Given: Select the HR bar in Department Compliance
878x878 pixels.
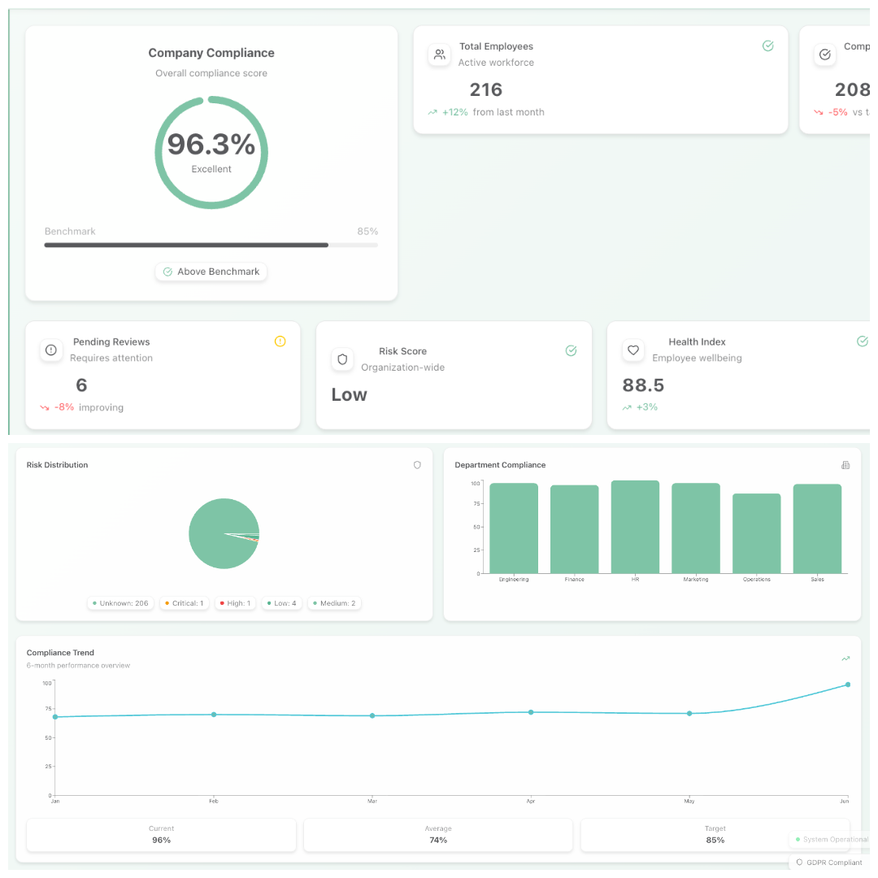Looking at the screenshot, I should pyautogui.click(x=635, y=527).
